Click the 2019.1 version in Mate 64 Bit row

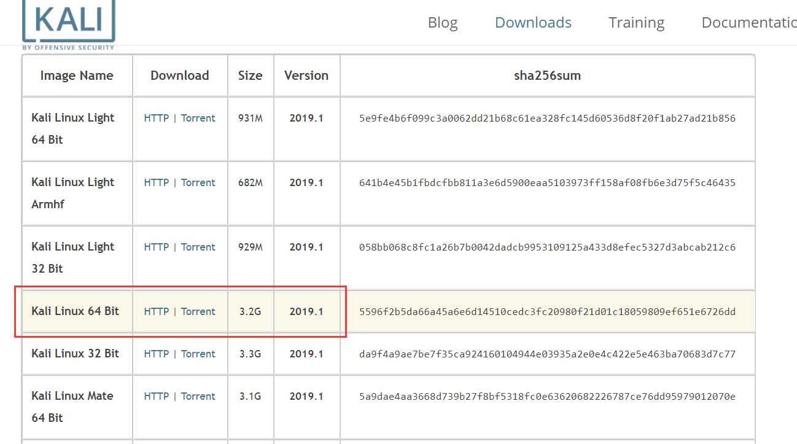pos(306,396)
